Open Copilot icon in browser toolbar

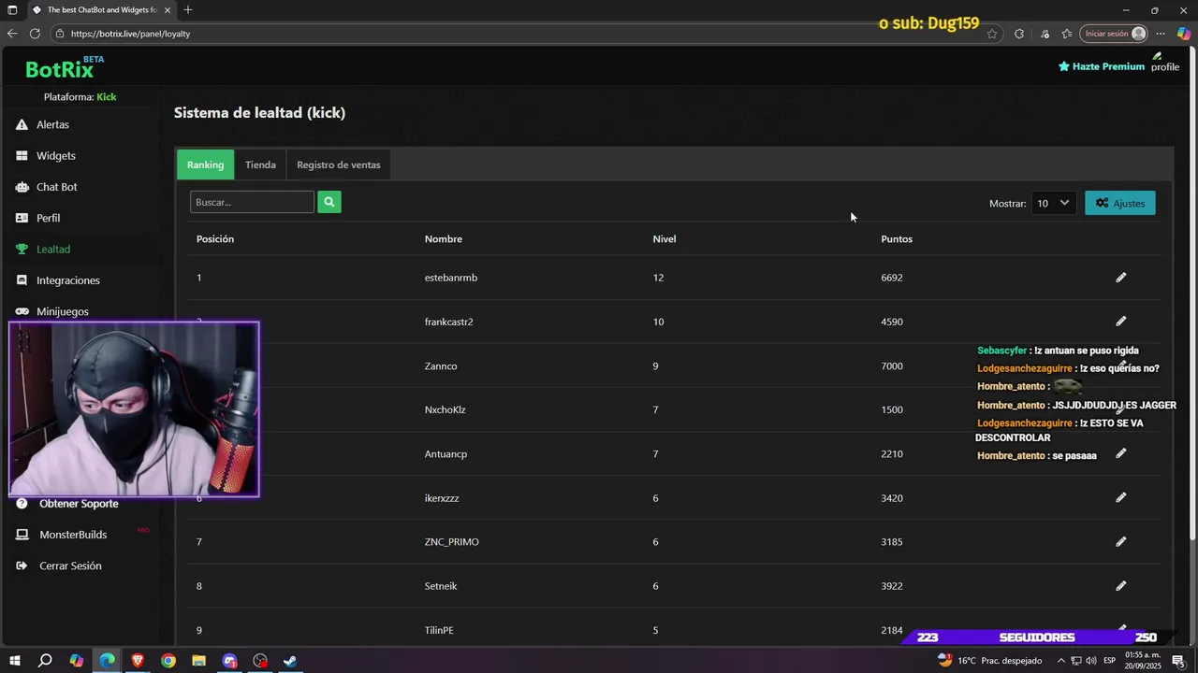1184,34
